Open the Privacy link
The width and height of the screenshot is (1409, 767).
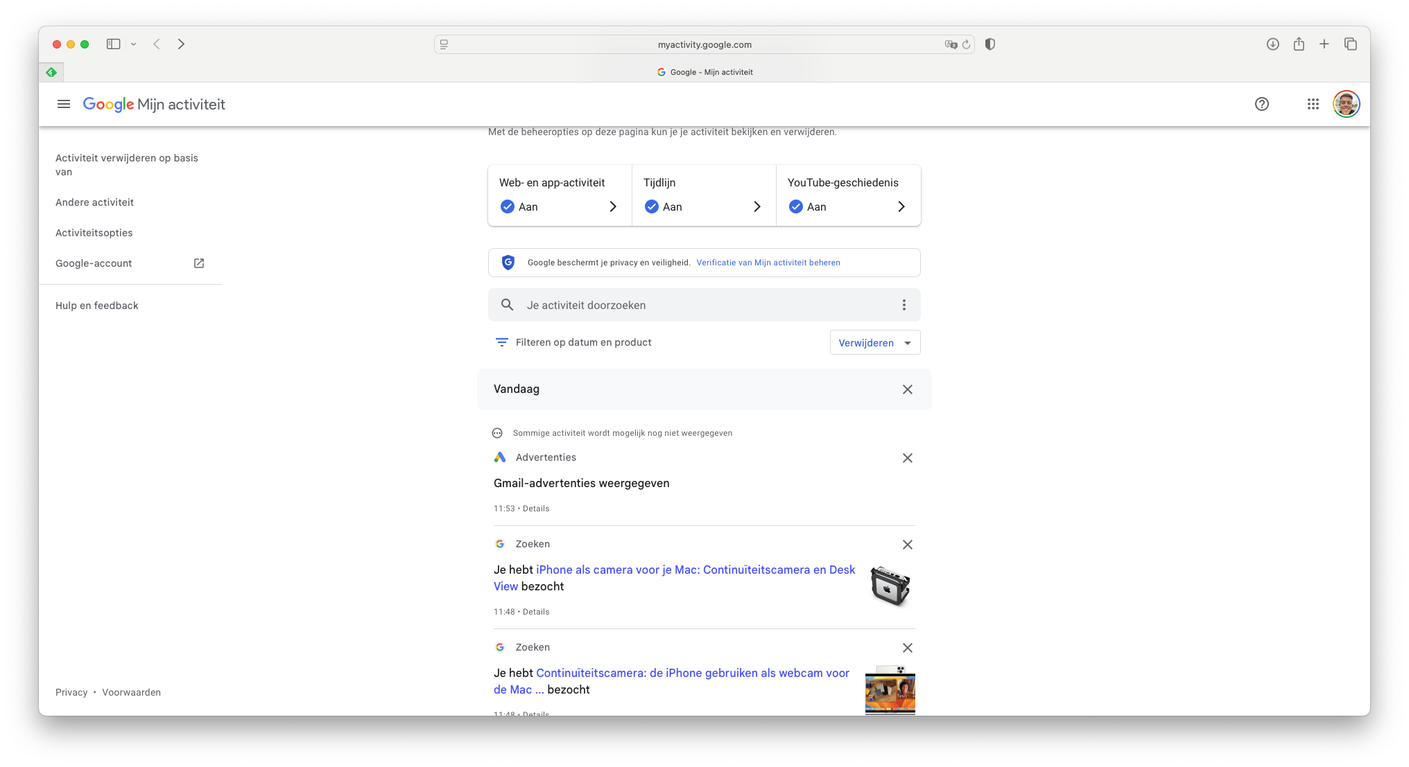(71, 692)
